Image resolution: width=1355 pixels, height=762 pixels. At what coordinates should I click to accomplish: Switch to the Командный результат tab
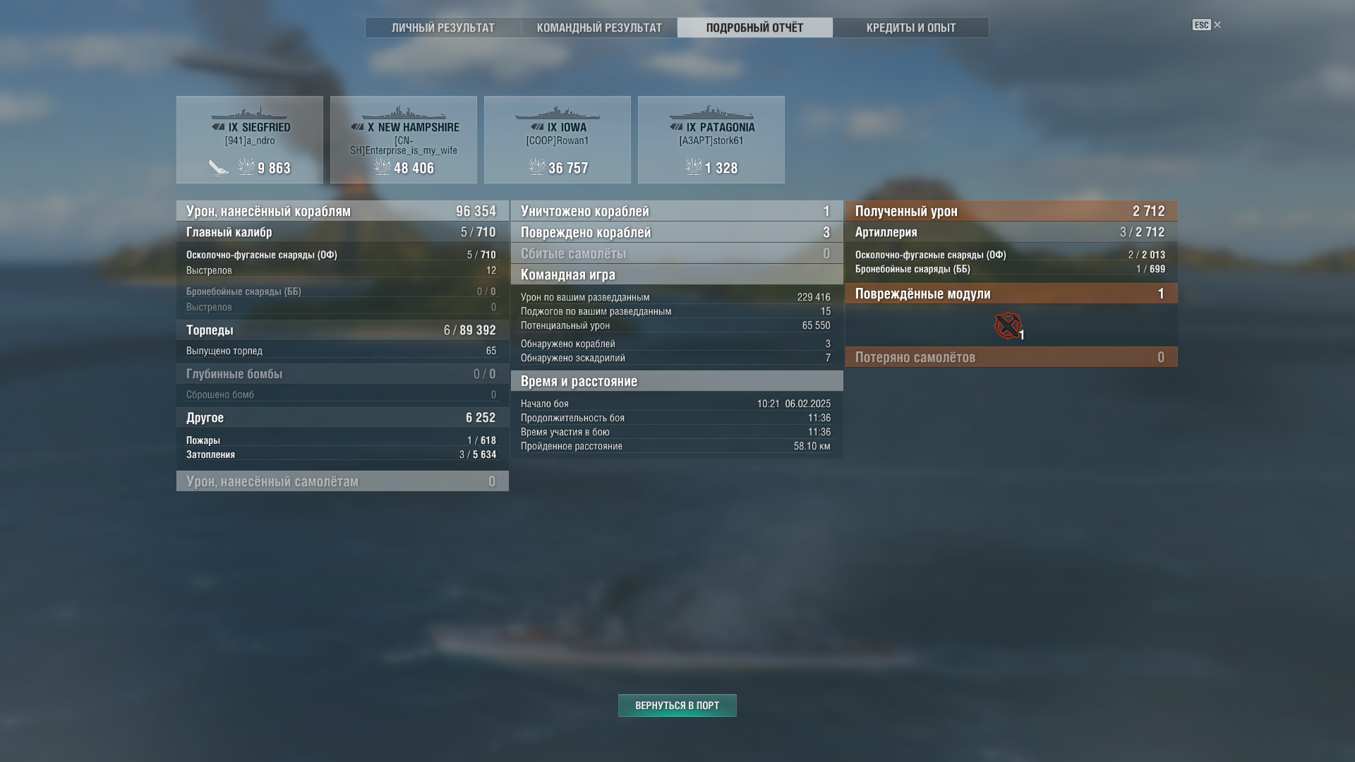tap(599, 28)
